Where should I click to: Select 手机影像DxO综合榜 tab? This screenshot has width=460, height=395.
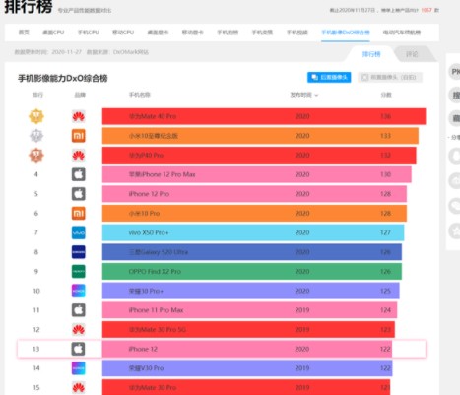point(346,33)
